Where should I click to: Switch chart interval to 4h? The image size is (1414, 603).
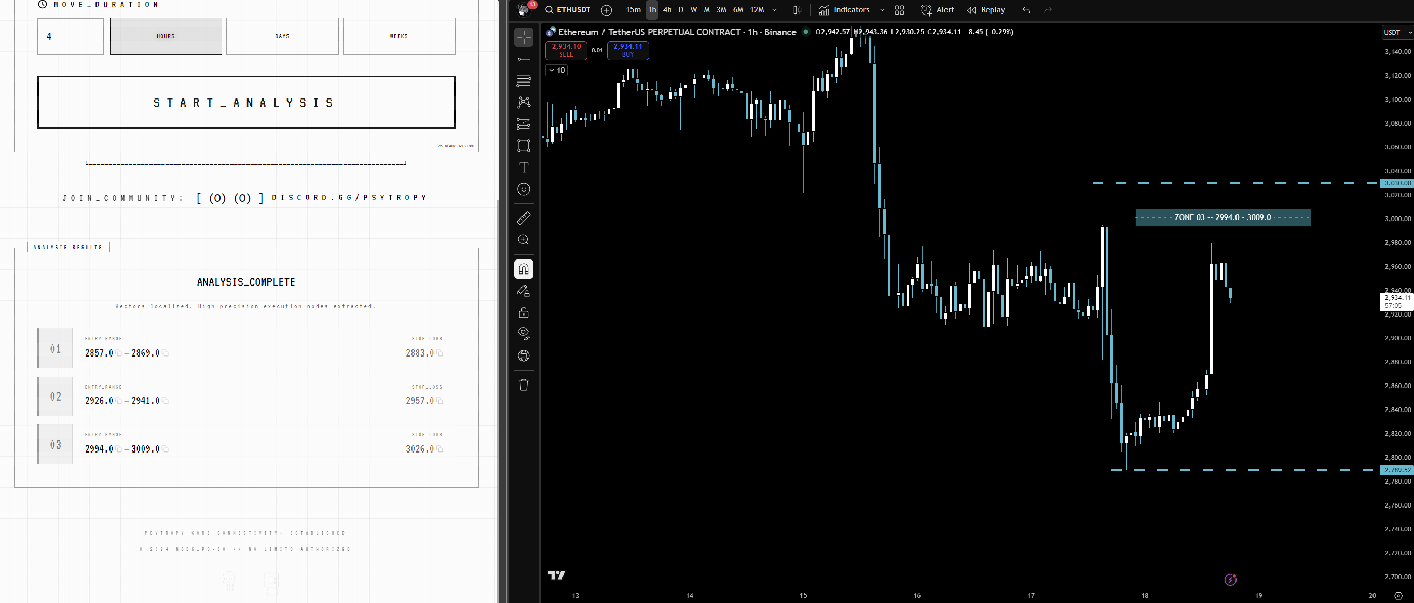tap(667, 9)
